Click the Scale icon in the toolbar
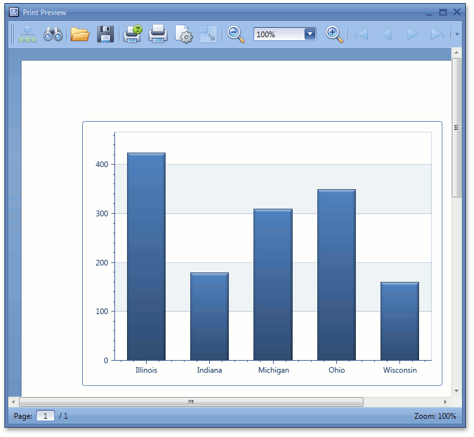This screenshot has height=437, width=474. [209, 34]
